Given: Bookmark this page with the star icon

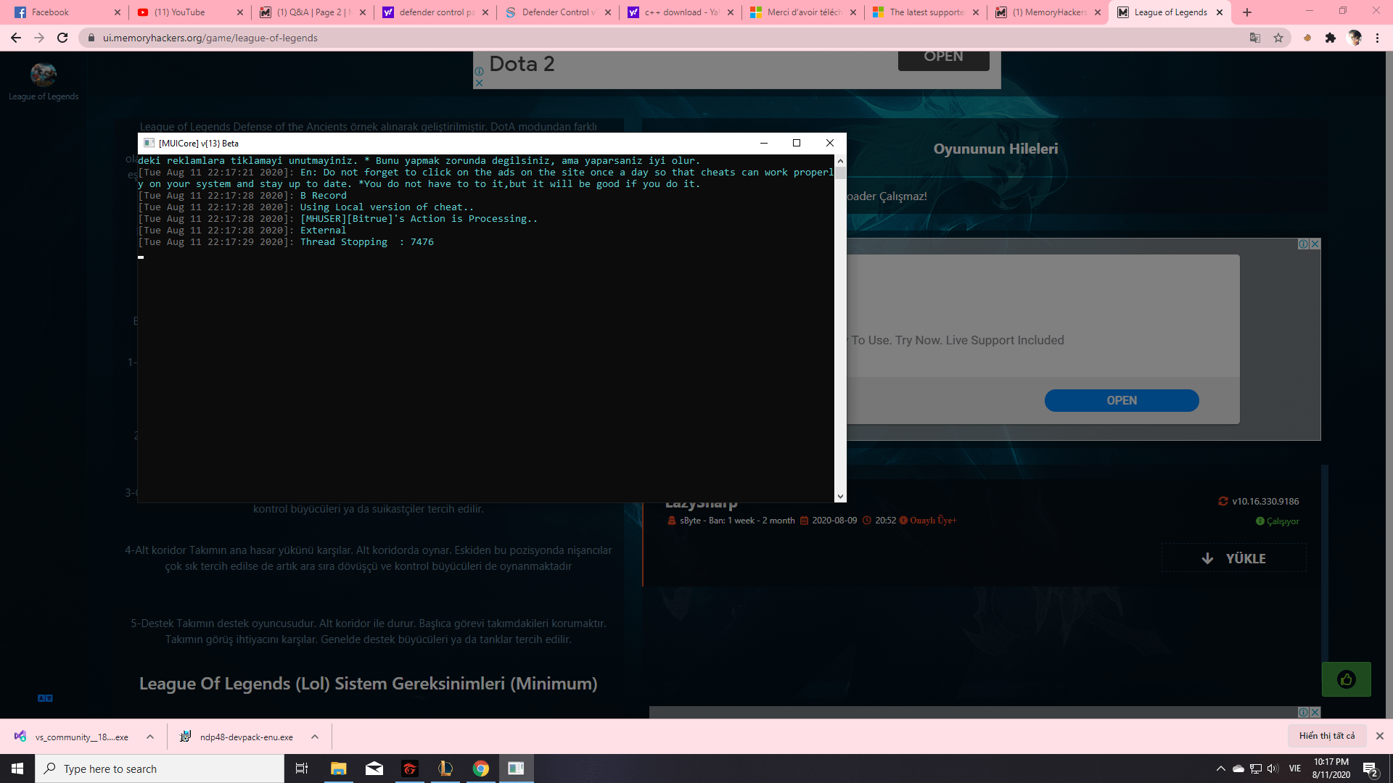Looking at the screenshot, I should pos(1278,38).
